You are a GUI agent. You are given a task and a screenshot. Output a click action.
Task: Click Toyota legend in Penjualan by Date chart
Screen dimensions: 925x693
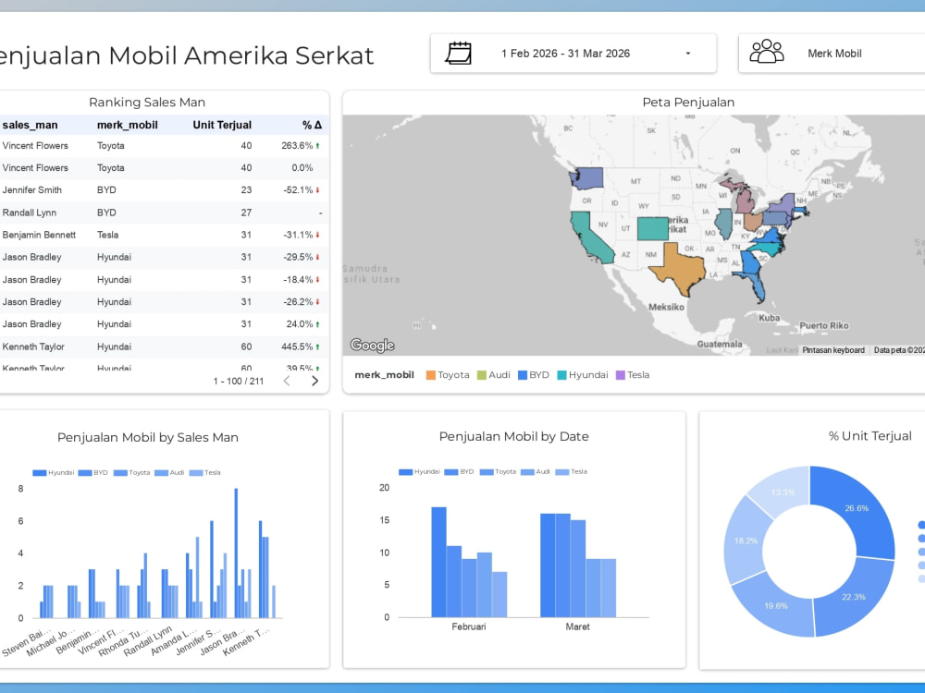498,471
